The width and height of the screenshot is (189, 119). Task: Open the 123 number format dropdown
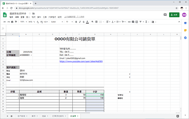pyautogui.click(x=46, y=22)
